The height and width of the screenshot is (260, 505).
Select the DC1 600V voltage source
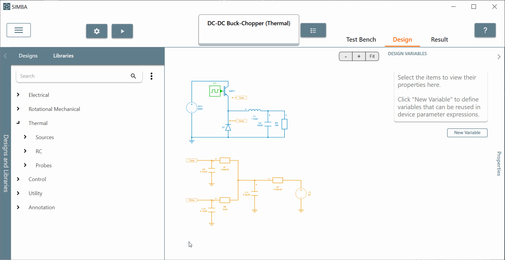(192, 108)
